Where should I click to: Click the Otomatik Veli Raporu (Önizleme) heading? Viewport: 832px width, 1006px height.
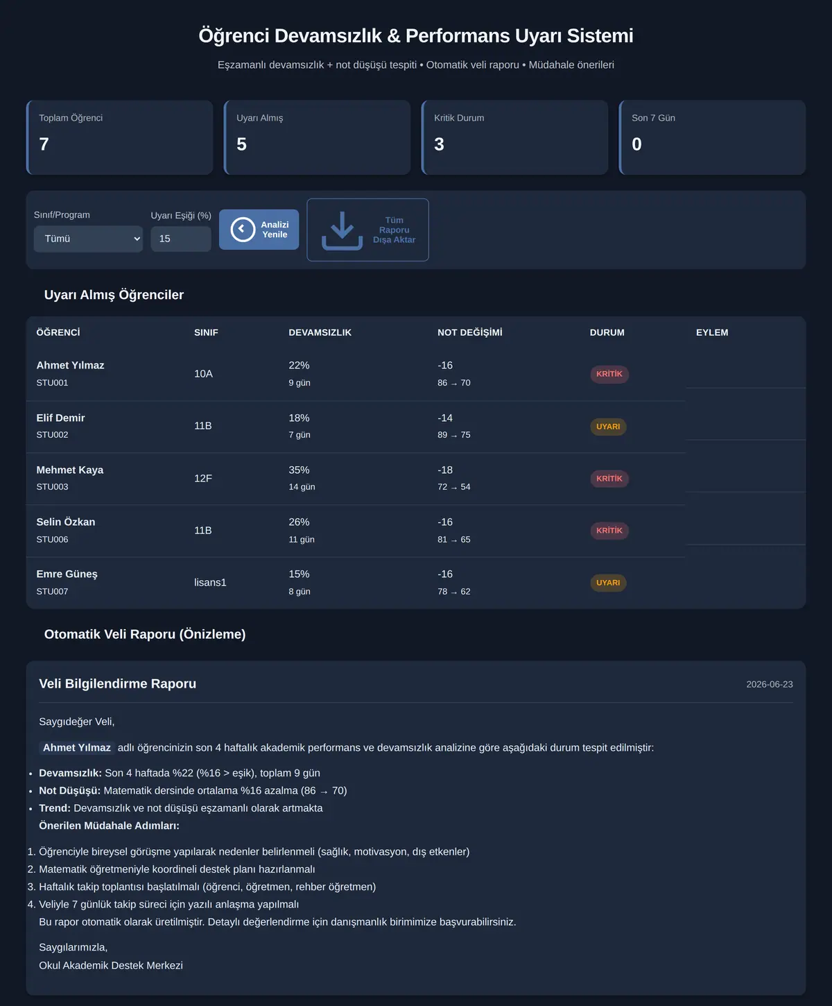click(x=145, y=634)
